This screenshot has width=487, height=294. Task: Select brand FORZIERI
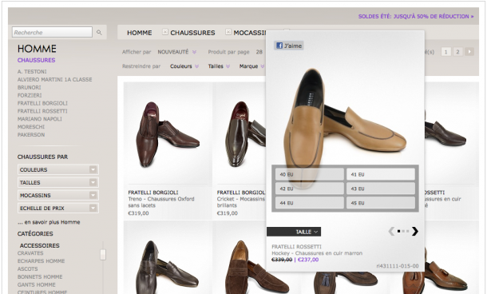pos(30,95)
